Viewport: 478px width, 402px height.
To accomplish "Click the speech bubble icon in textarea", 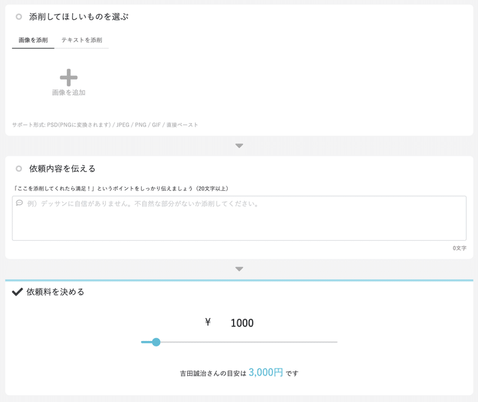I will (20, 203).
